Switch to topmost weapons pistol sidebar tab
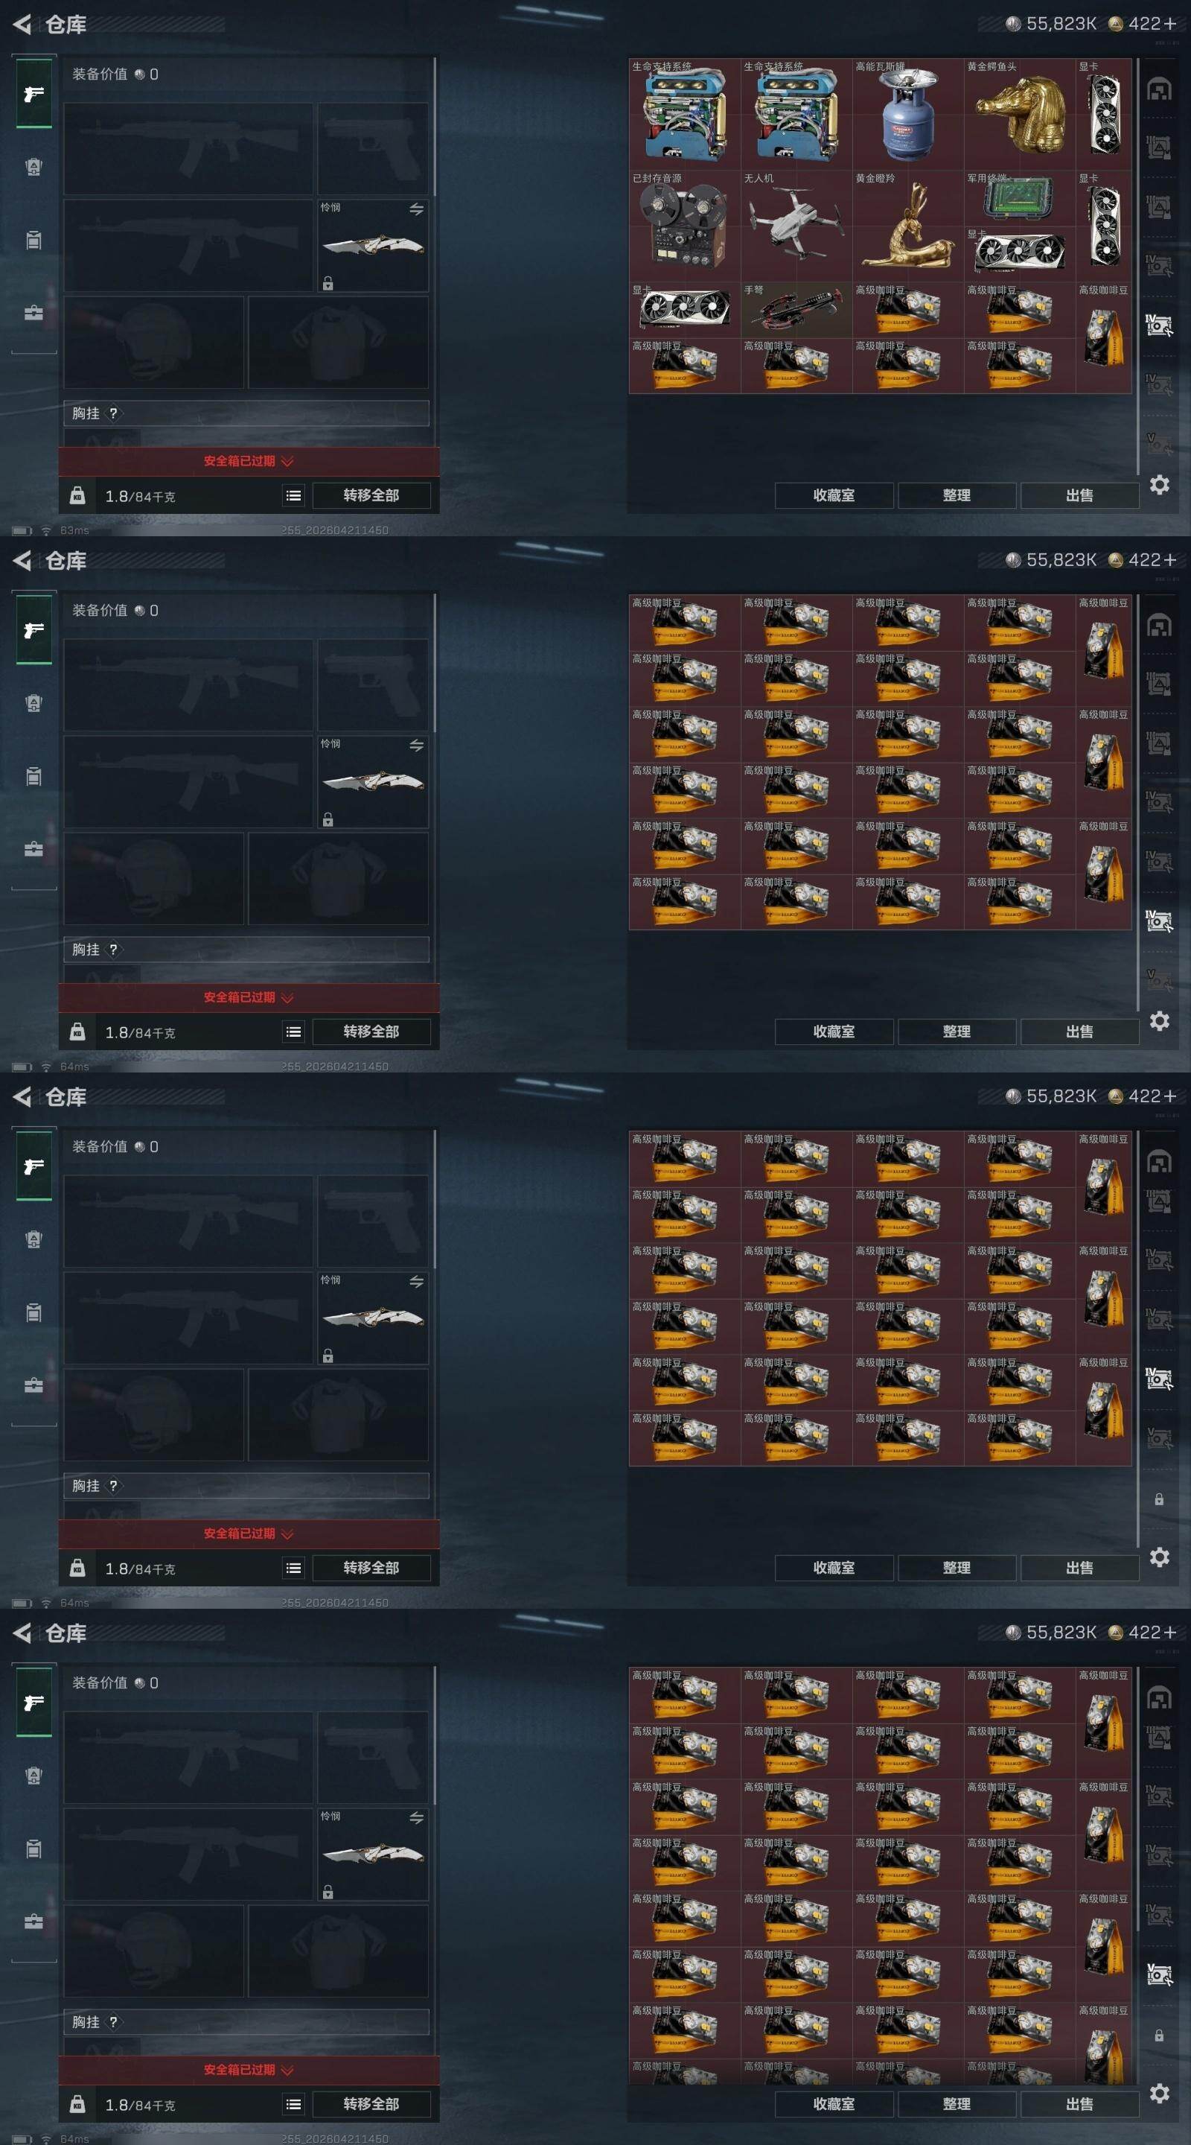The image size is (1191, 2145). point(34,94)
